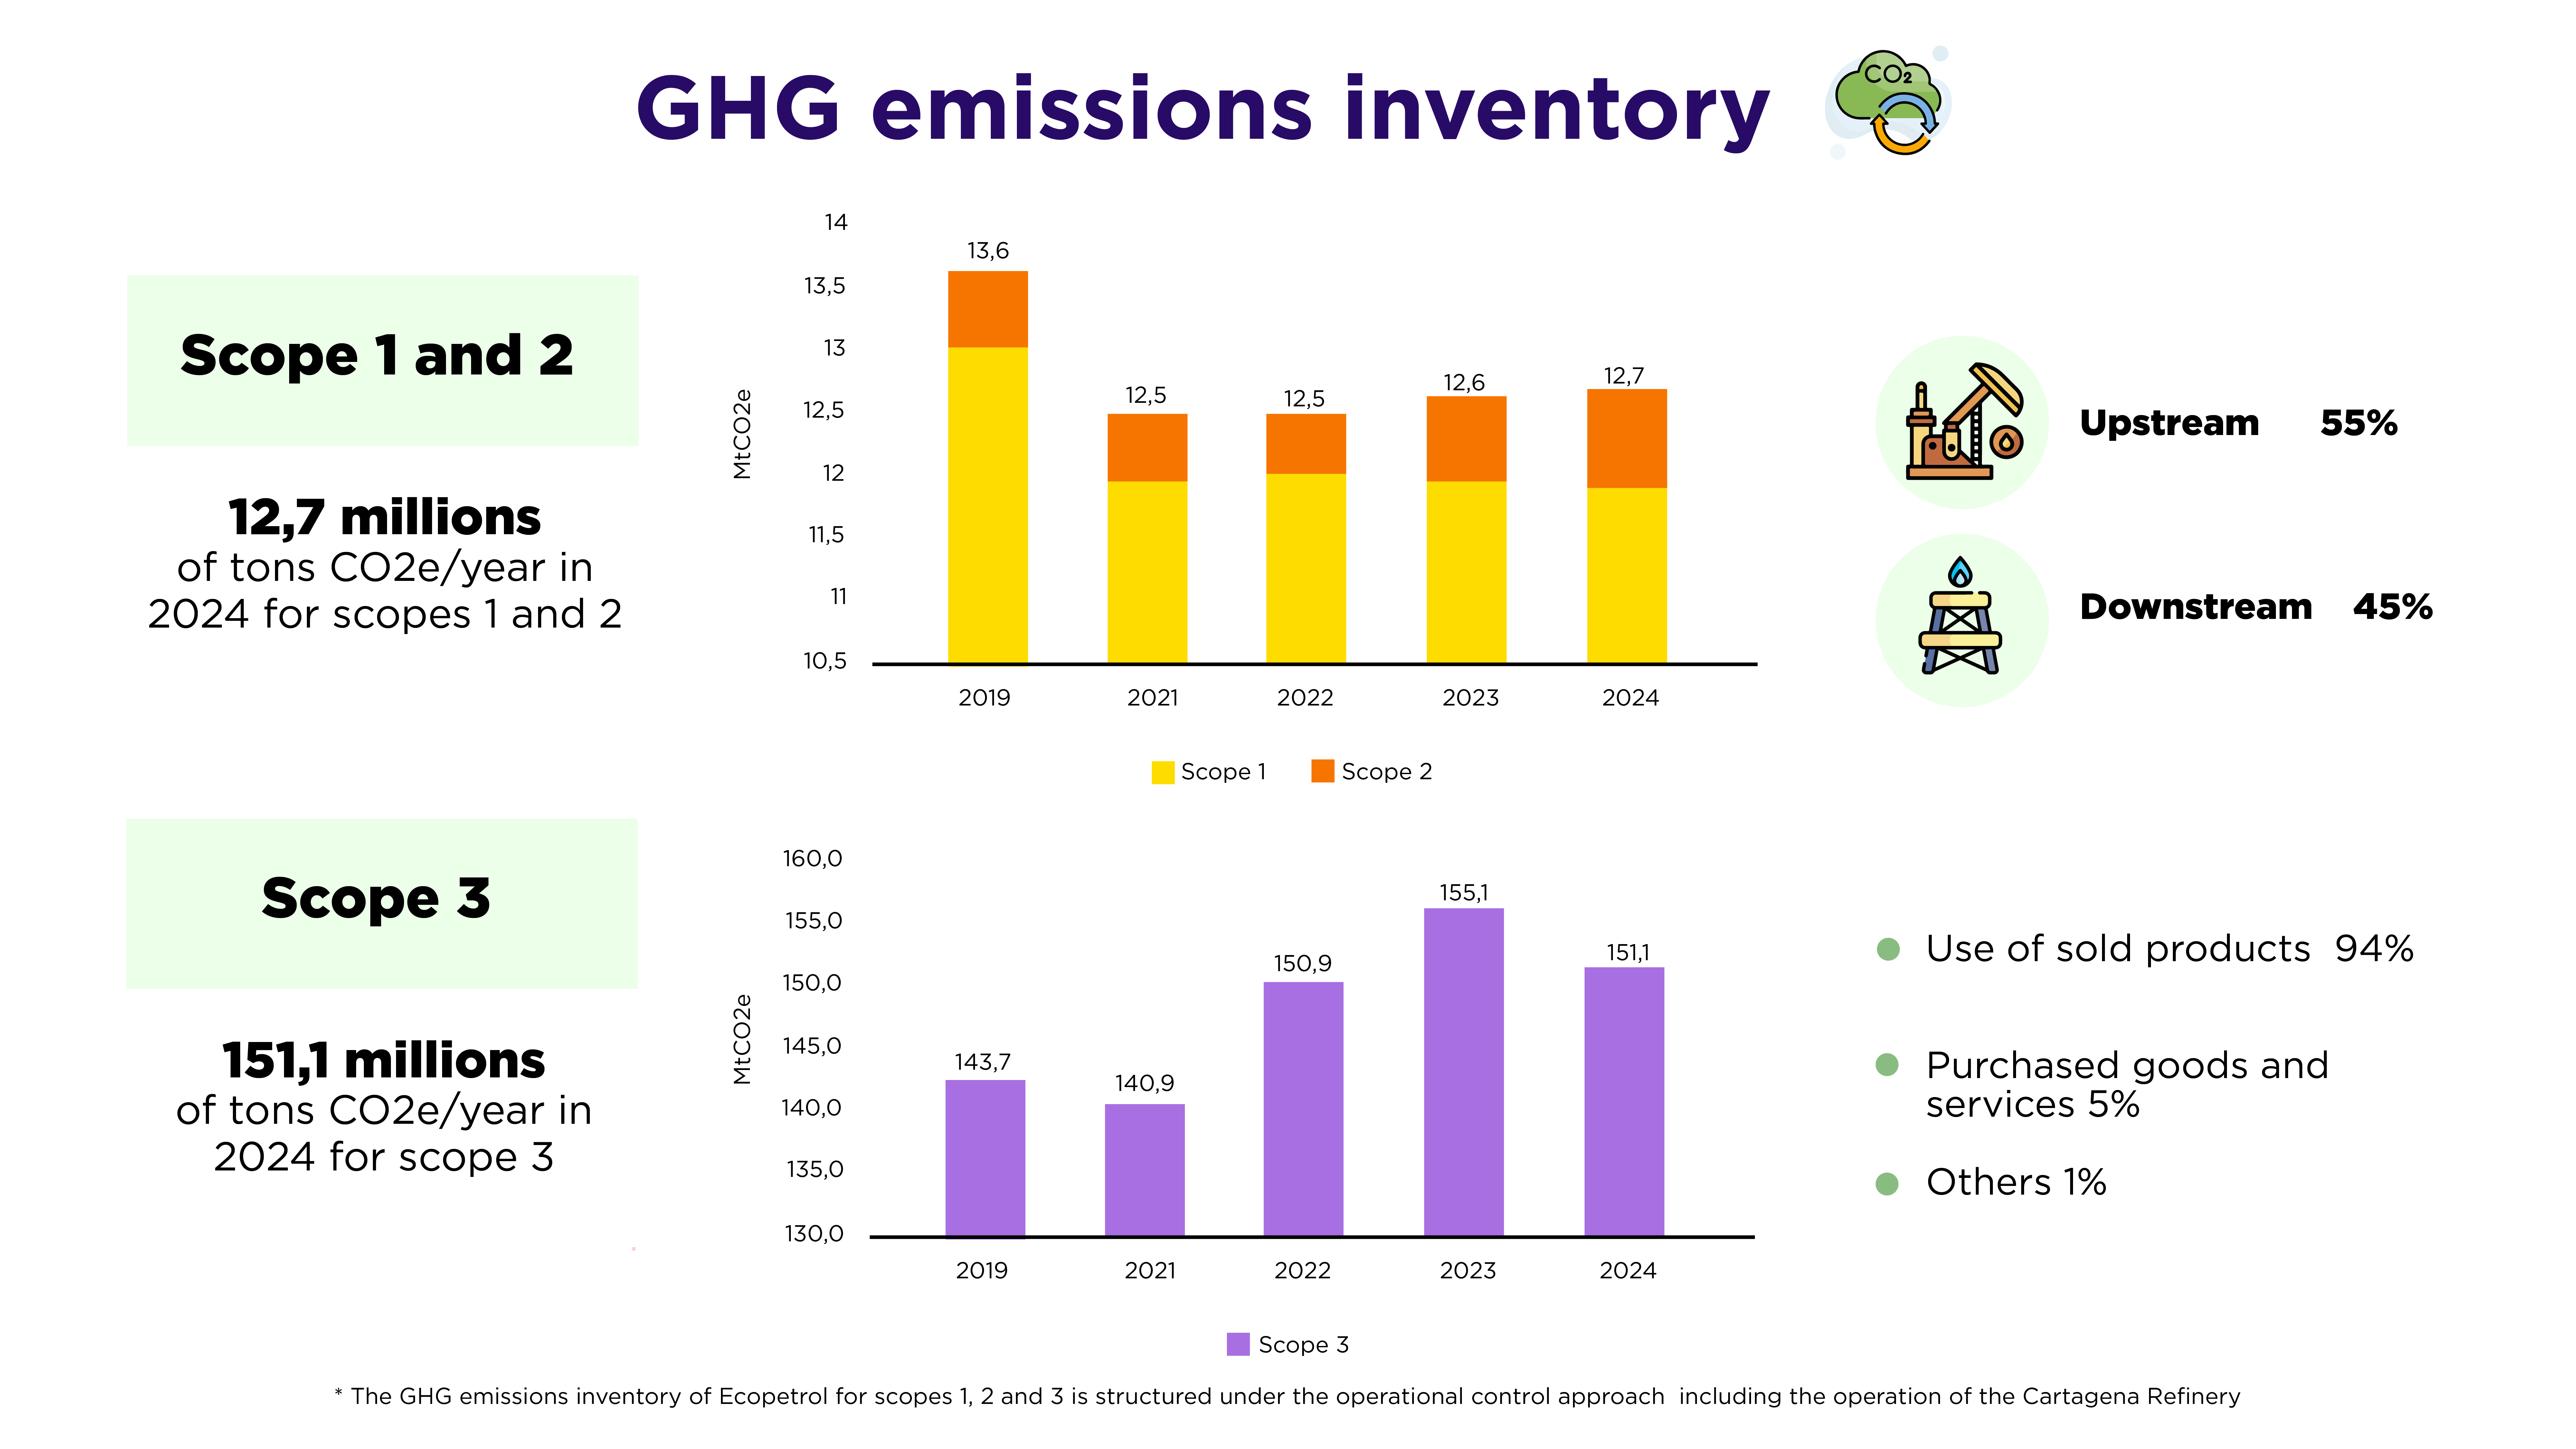Viewport: 2576px width, 1449px height.
Task: Click the '12,7' data label above 2024 bar
Action: coord(1624,376)
